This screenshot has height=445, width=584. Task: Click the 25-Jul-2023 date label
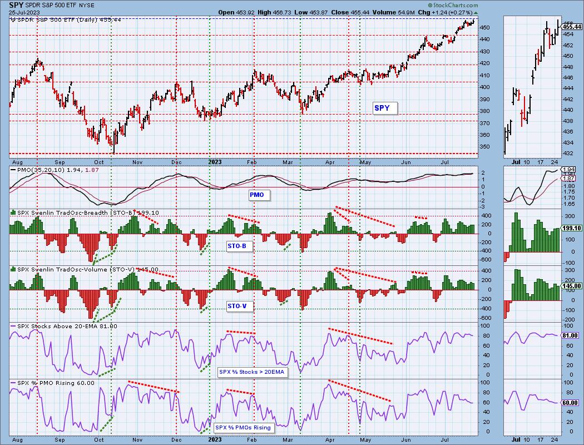click(24, 12)
